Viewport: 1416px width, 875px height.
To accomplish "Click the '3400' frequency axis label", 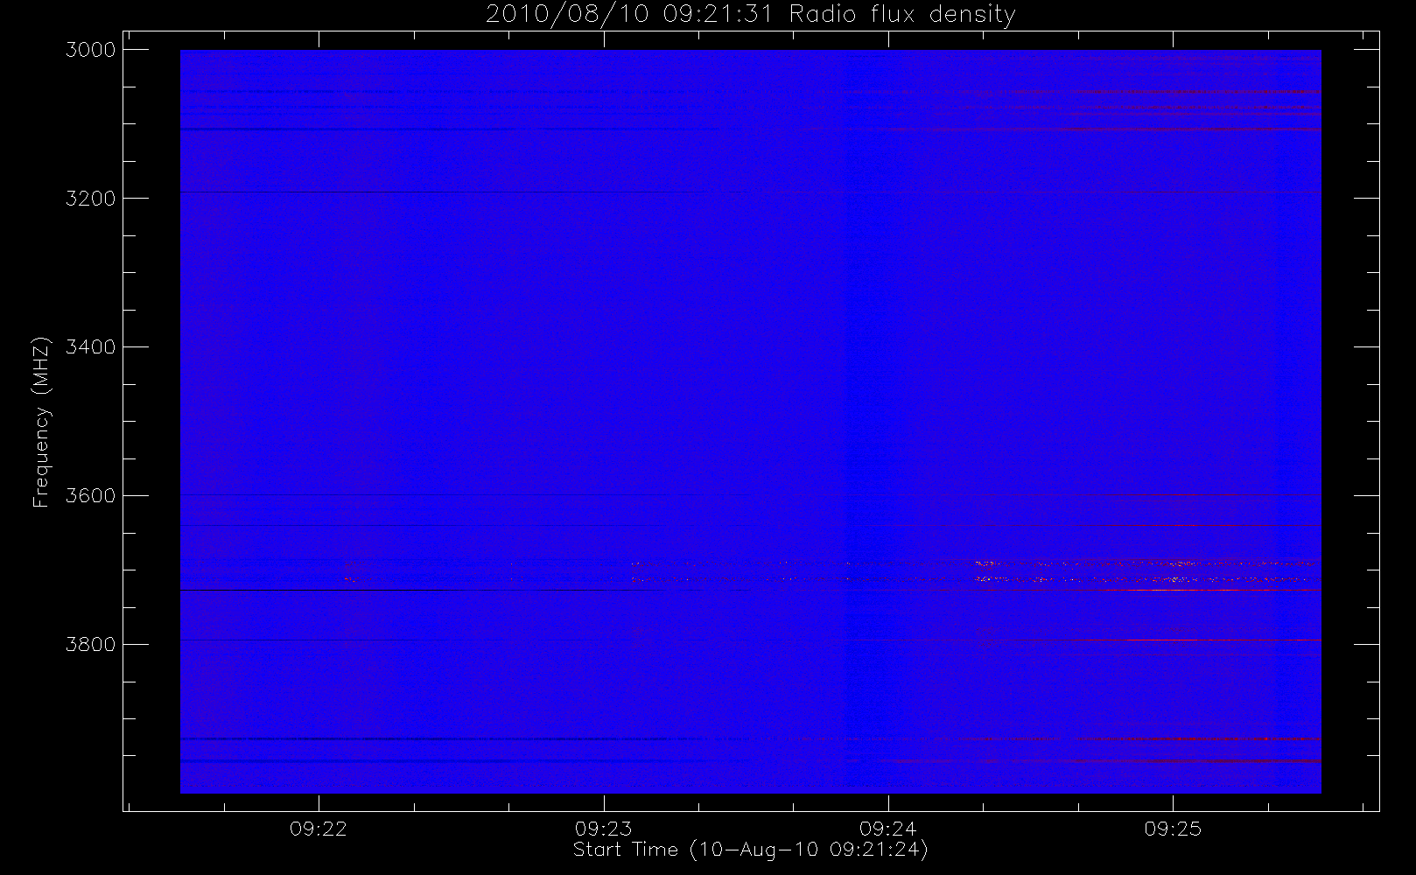I will tap(91, 347).
